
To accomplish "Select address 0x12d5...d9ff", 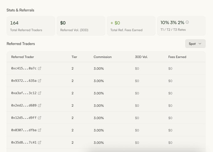I will pyautogui.click(x=24, y=118).
